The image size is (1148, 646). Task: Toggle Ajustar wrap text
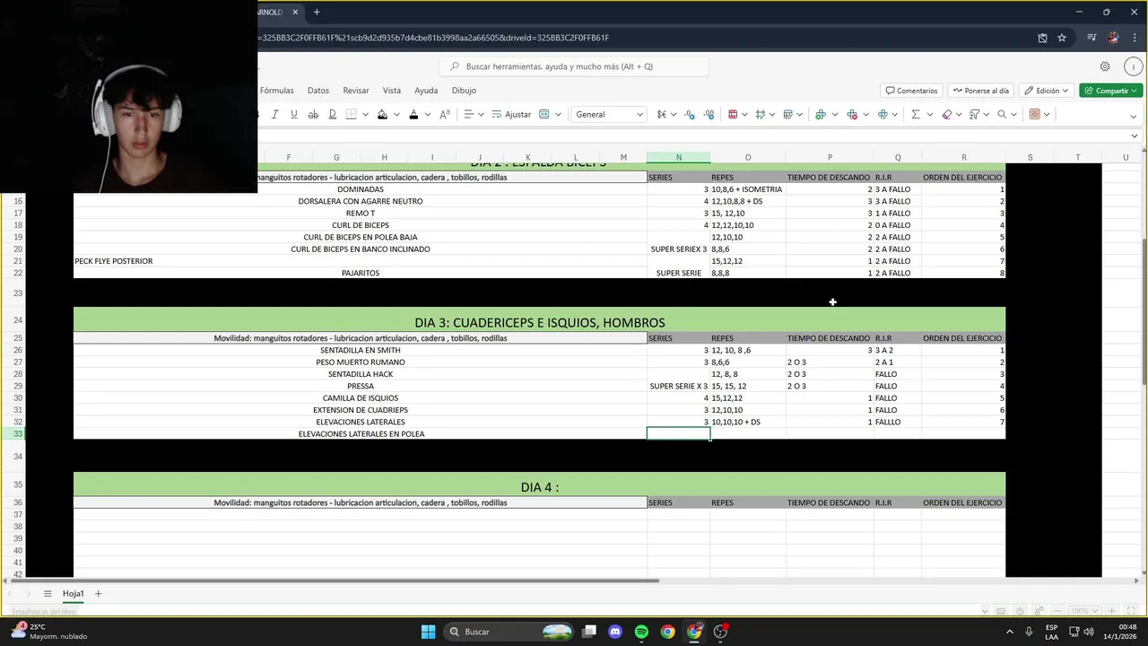pos(511,115)
